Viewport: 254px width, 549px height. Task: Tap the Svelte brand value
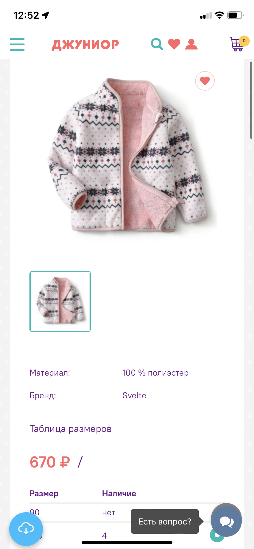click(x=134, y=396)
